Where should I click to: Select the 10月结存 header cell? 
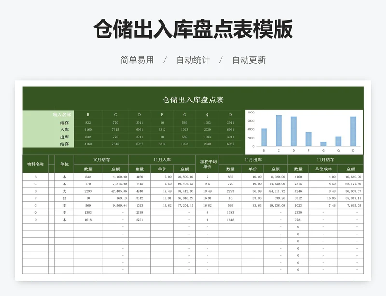(101, 160)
